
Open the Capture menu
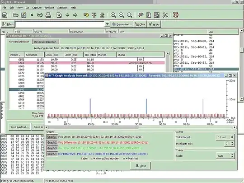click(37, 8)
